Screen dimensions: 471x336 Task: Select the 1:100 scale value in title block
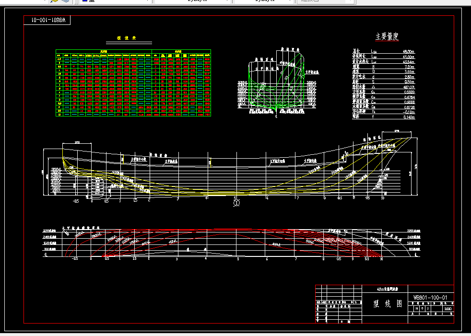pos(447,309)
